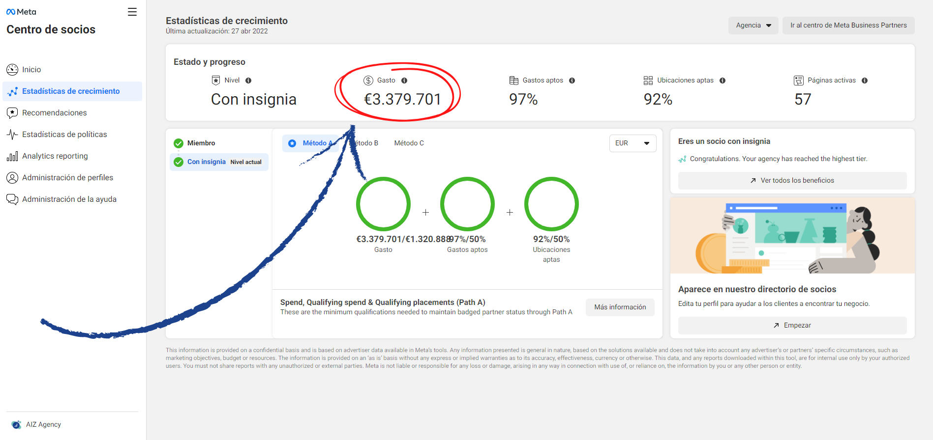This screenshot has height=440, width=933.
Task: Click the Gastos aptos progress ring
Action: pos(467,204)
